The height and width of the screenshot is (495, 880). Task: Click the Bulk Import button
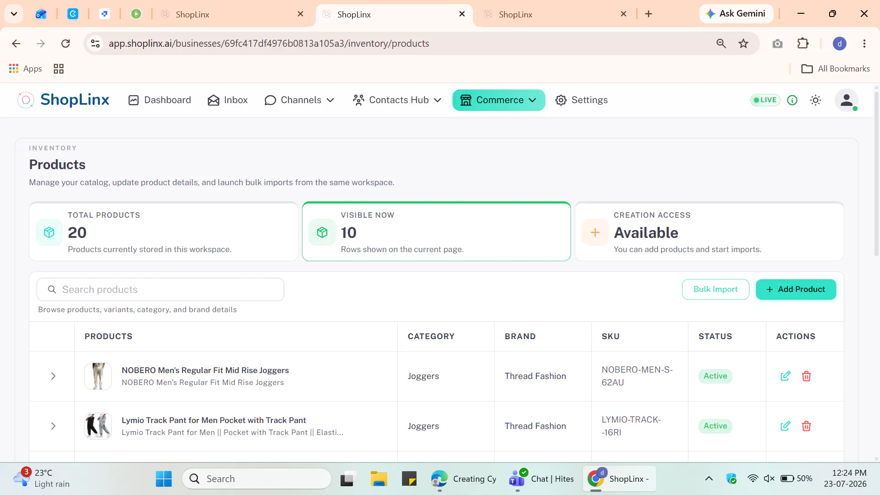(715, 289)
